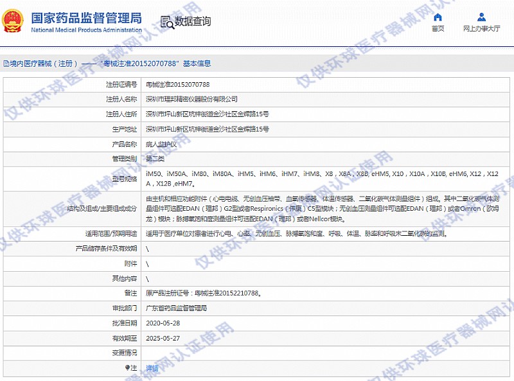This screenshot has width=514, height=381.
Task: Select approving department 广东省药品监督管理局
Action: point(176,308)
